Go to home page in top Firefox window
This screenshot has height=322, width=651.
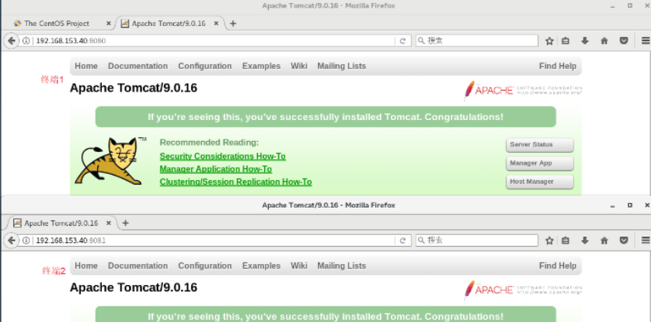coord(604,41)
